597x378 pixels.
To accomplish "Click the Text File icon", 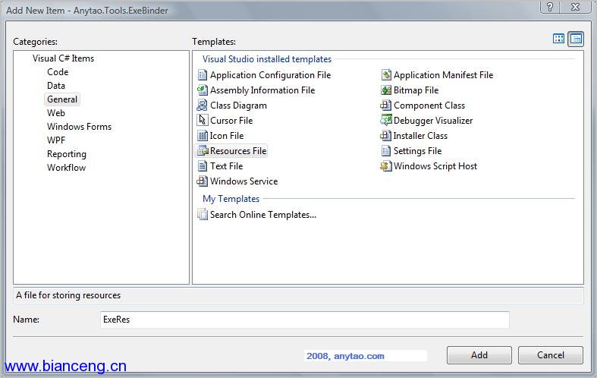I will pyautogui.click(x=203, y=166).
